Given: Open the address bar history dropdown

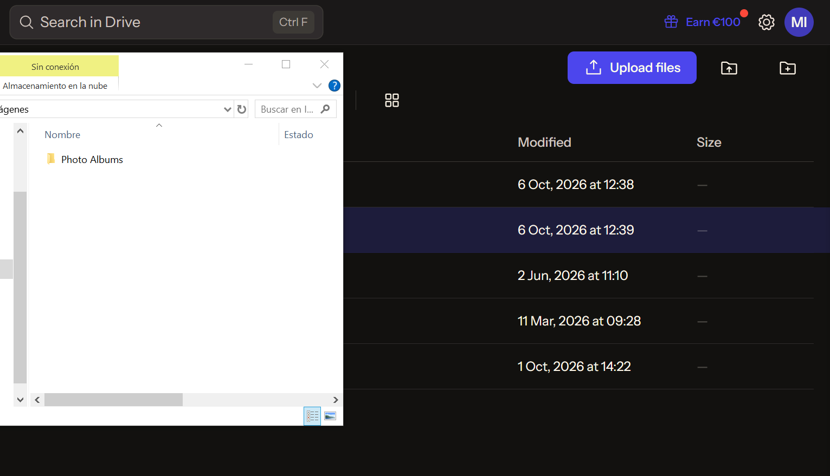Looking at the screenshot, I should (x=227, y=109).
